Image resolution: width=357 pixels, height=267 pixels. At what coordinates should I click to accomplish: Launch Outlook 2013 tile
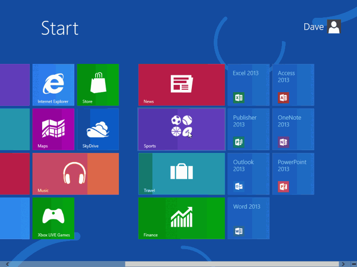point(249,174)
